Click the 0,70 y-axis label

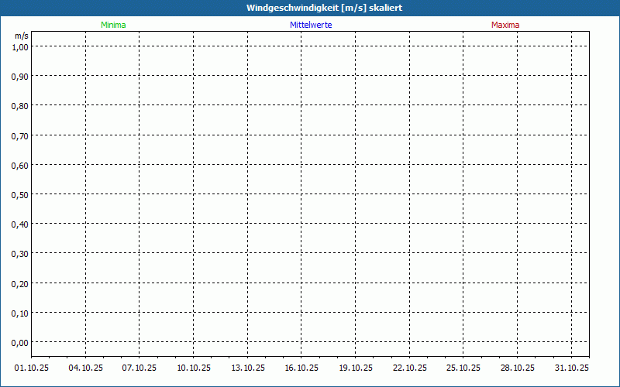click(x=20, y=135)
